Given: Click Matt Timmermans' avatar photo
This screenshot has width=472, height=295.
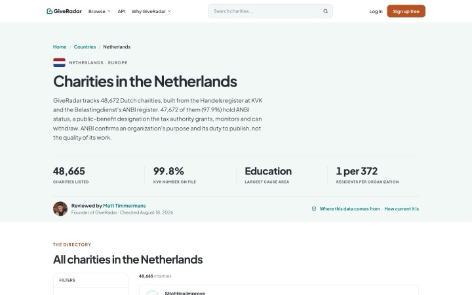Looking at the screenshot, I should click(x=60, y=208).
